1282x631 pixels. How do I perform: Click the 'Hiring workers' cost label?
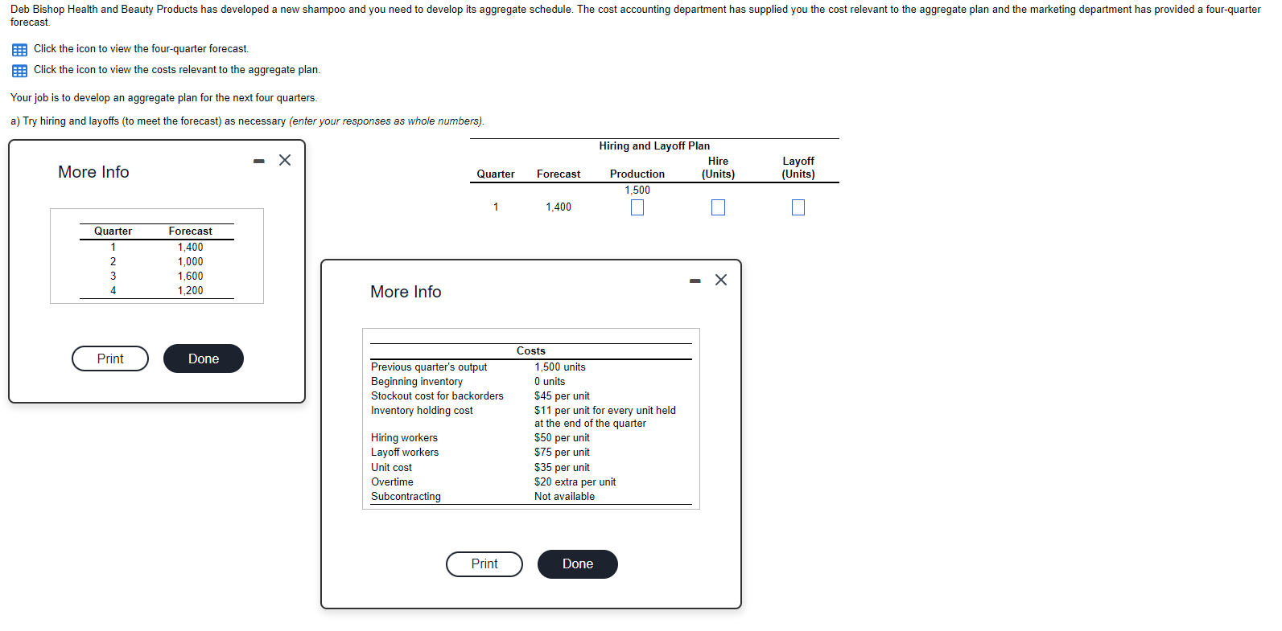[x=404, y=438]
